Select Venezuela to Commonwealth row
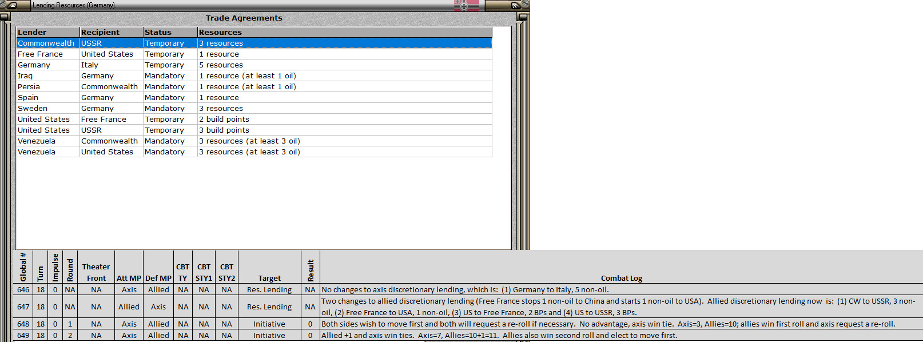Screen dimensions: 923x342 (x=254, y=141)
